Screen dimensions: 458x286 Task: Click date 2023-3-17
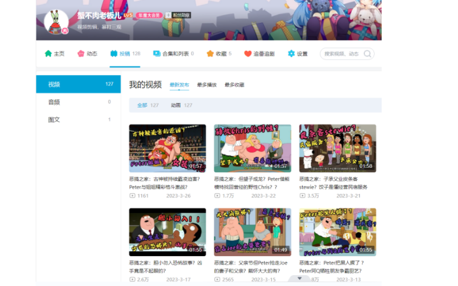[179, 280]
